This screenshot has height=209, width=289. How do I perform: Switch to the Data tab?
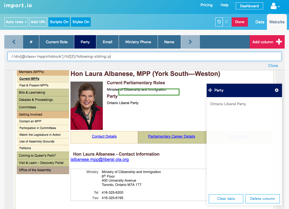coord(260,22)
